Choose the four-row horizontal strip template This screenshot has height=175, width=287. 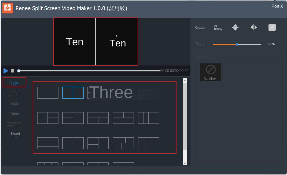click(x=48, y=143)
